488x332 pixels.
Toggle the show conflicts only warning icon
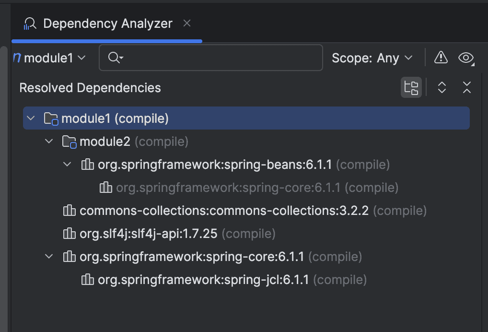click(441, 58)
